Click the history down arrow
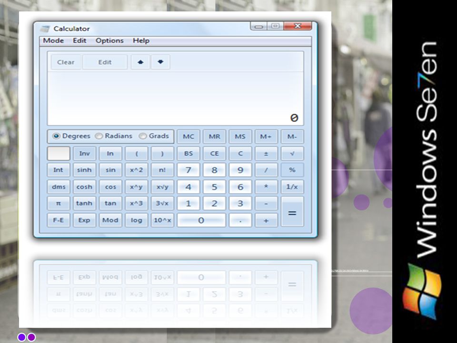The height and width of the screenshot is (343, 457). 160,62
